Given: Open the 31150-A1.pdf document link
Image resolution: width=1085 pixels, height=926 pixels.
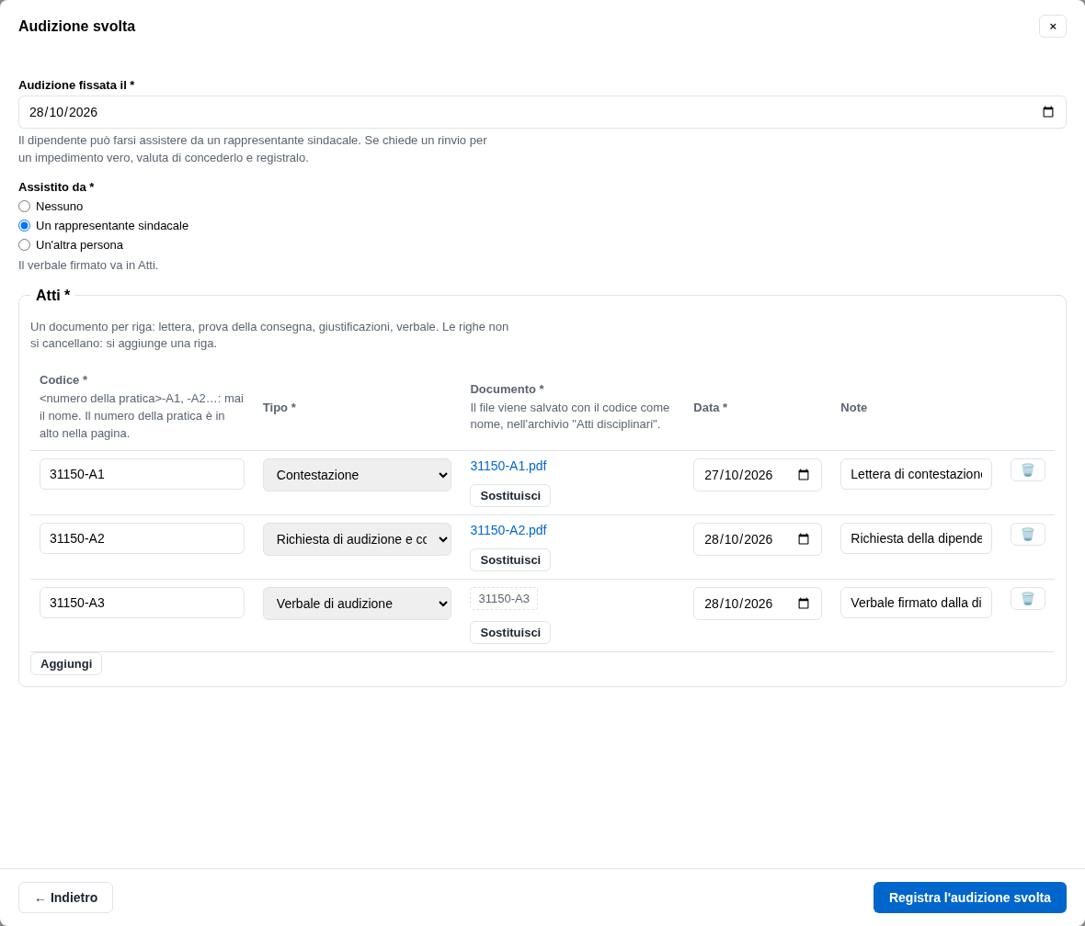Looking at the screenshot, I should (x=508, y=466).
